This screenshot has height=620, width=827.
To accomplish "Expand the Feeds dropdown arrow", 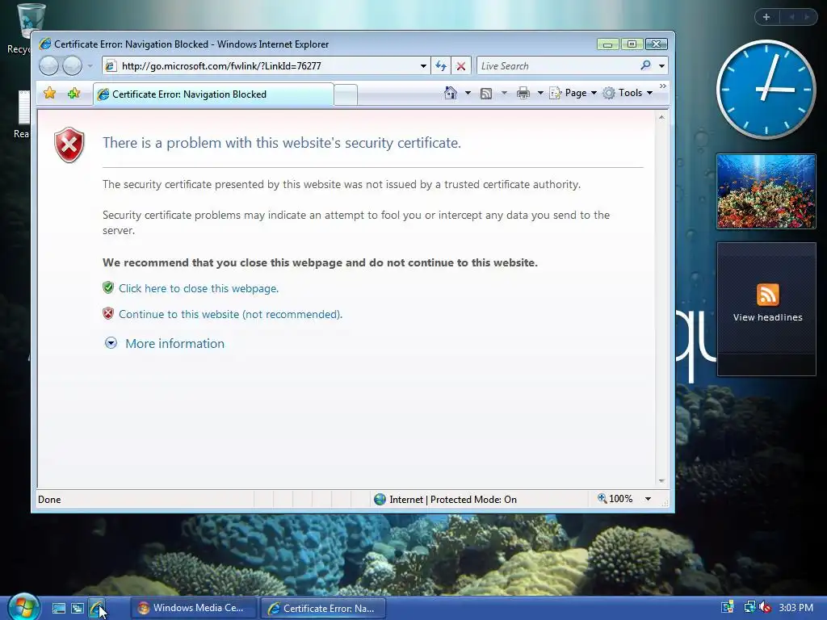I will click(x=504, y=94).
